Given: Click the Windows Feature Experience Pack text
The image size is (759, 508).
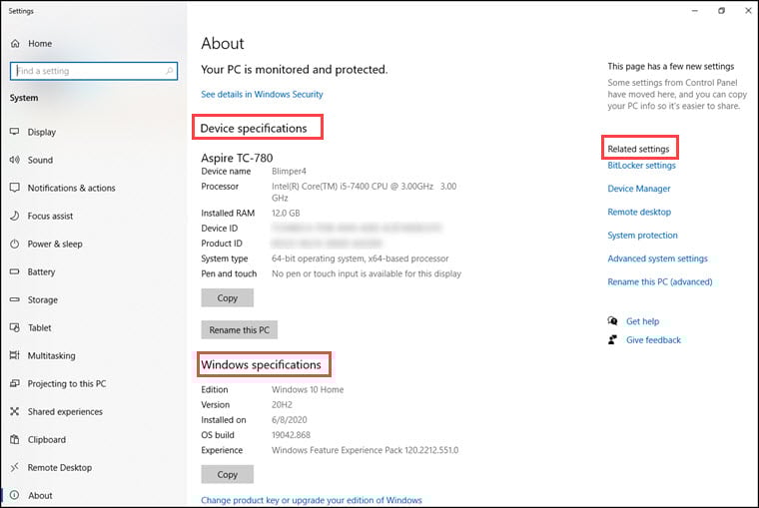Looking at the screenshot, I should 365,450.
